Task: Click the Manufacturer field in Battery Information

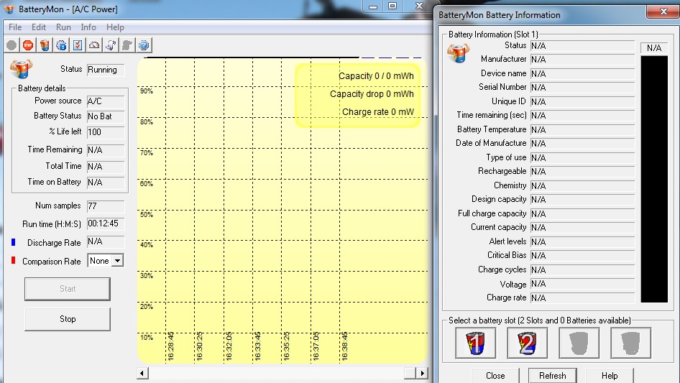Action: coord(582,60)
